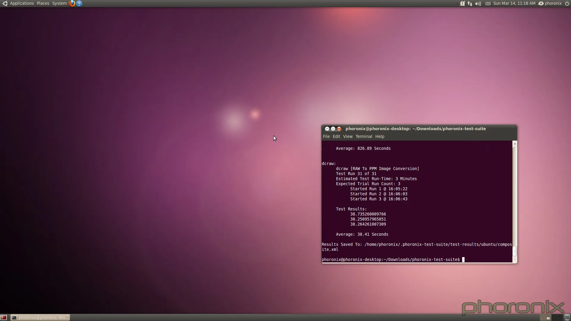Click 'dcraw [RAW To PPM Image Conversion]' text
Screen dimensions: 571x321
[377, 169]
